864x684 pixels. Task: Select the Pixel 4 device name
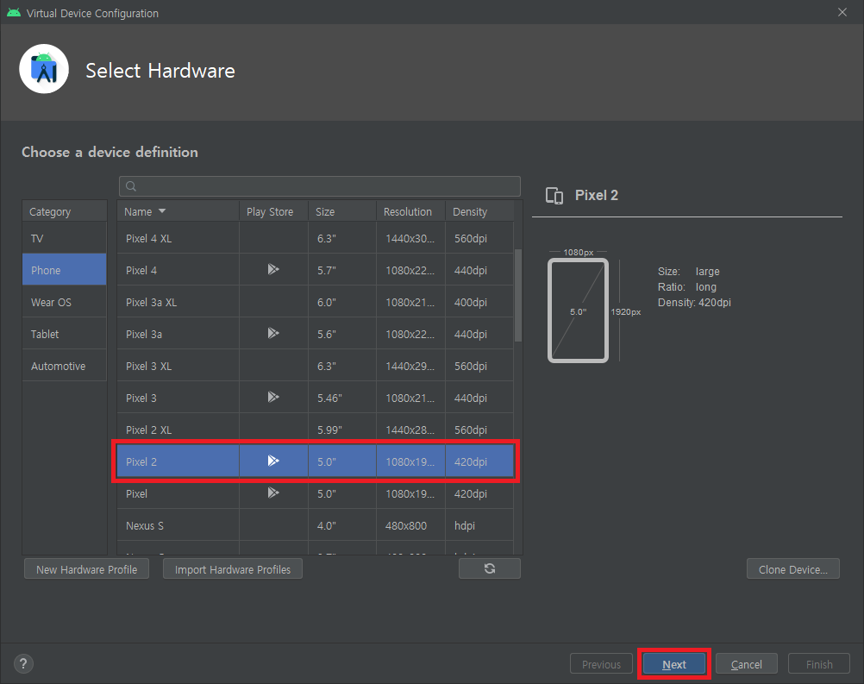click(x=141, y=270)
